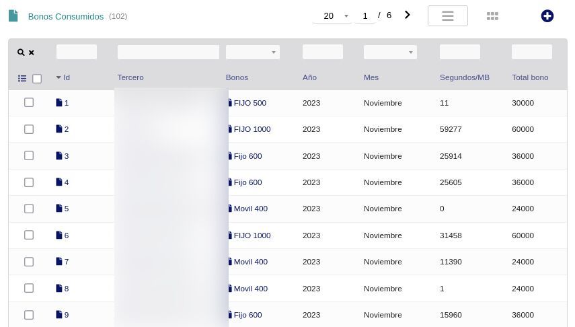
Task: Go to next page arrow
Action: tap(407, 15)
